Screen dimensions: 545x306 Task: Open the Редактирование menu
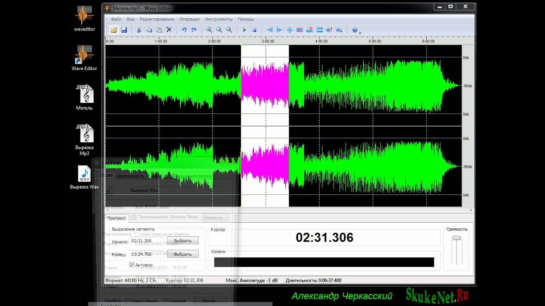(x=157, y=19)
